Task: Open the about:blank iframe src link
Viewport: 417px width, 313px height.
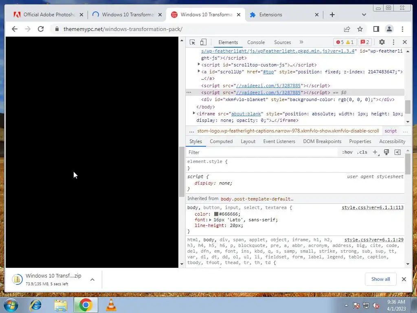Action: [246, 114]
